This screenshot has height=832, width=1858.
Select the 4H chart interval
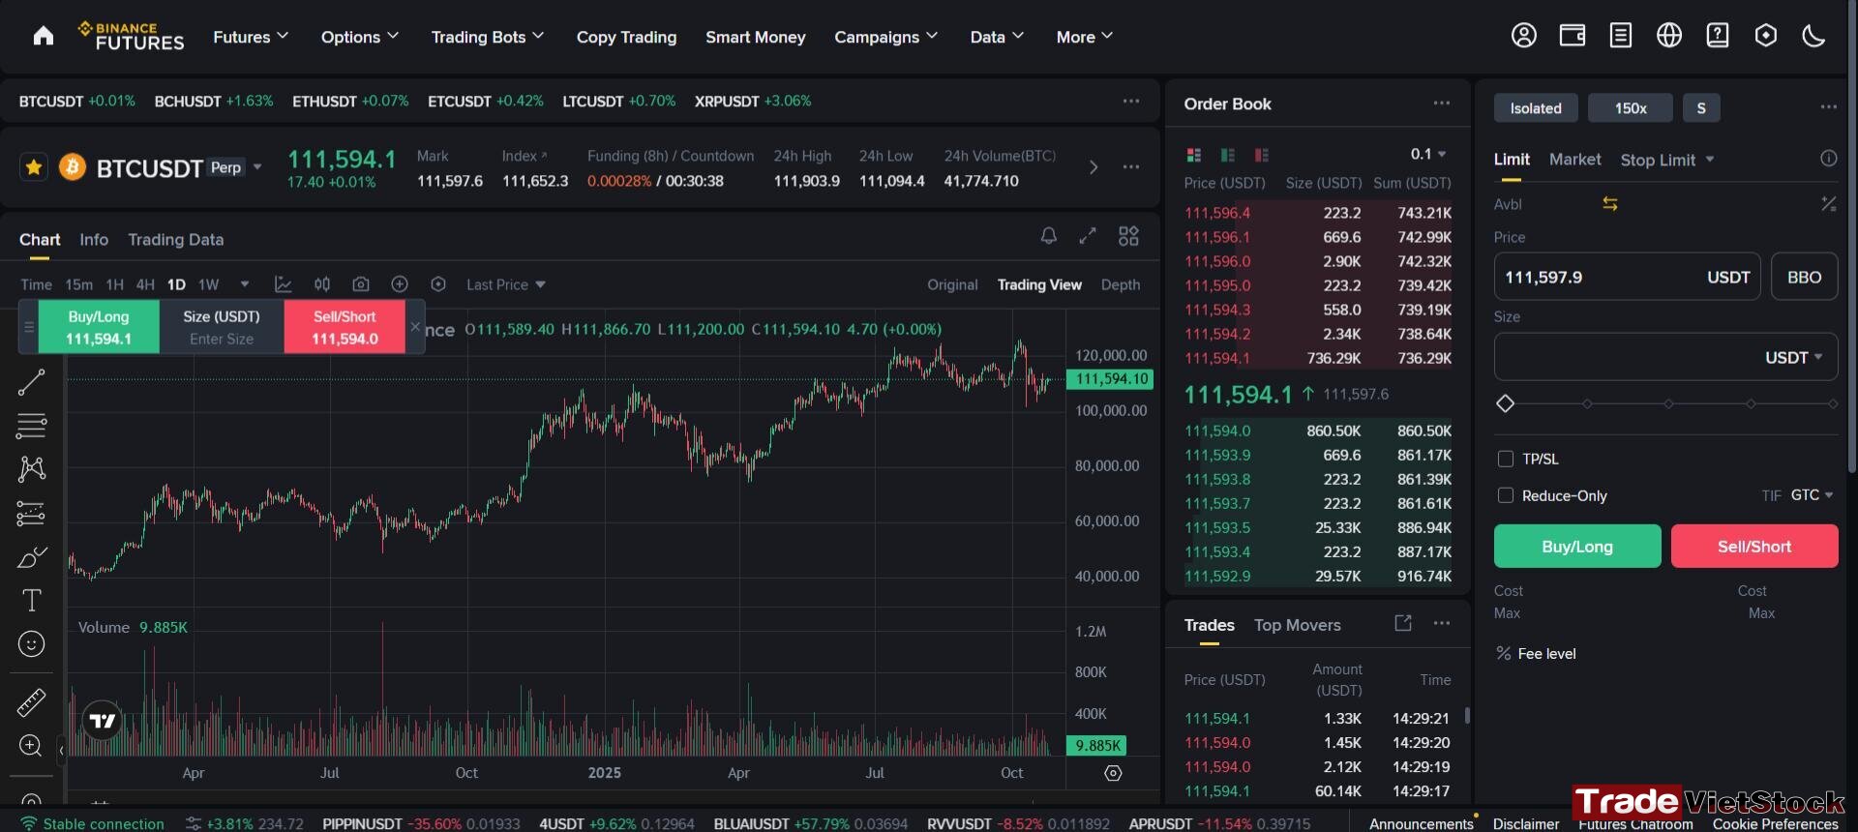(145, 284)
